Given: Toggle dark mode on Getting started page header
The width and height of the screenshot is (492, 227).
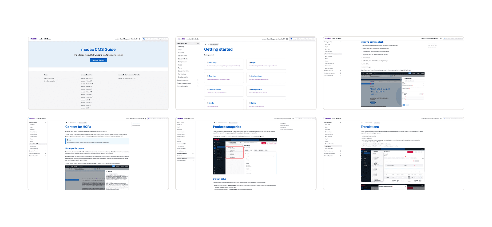Looking at the screenshot, I should coord(287,39).
